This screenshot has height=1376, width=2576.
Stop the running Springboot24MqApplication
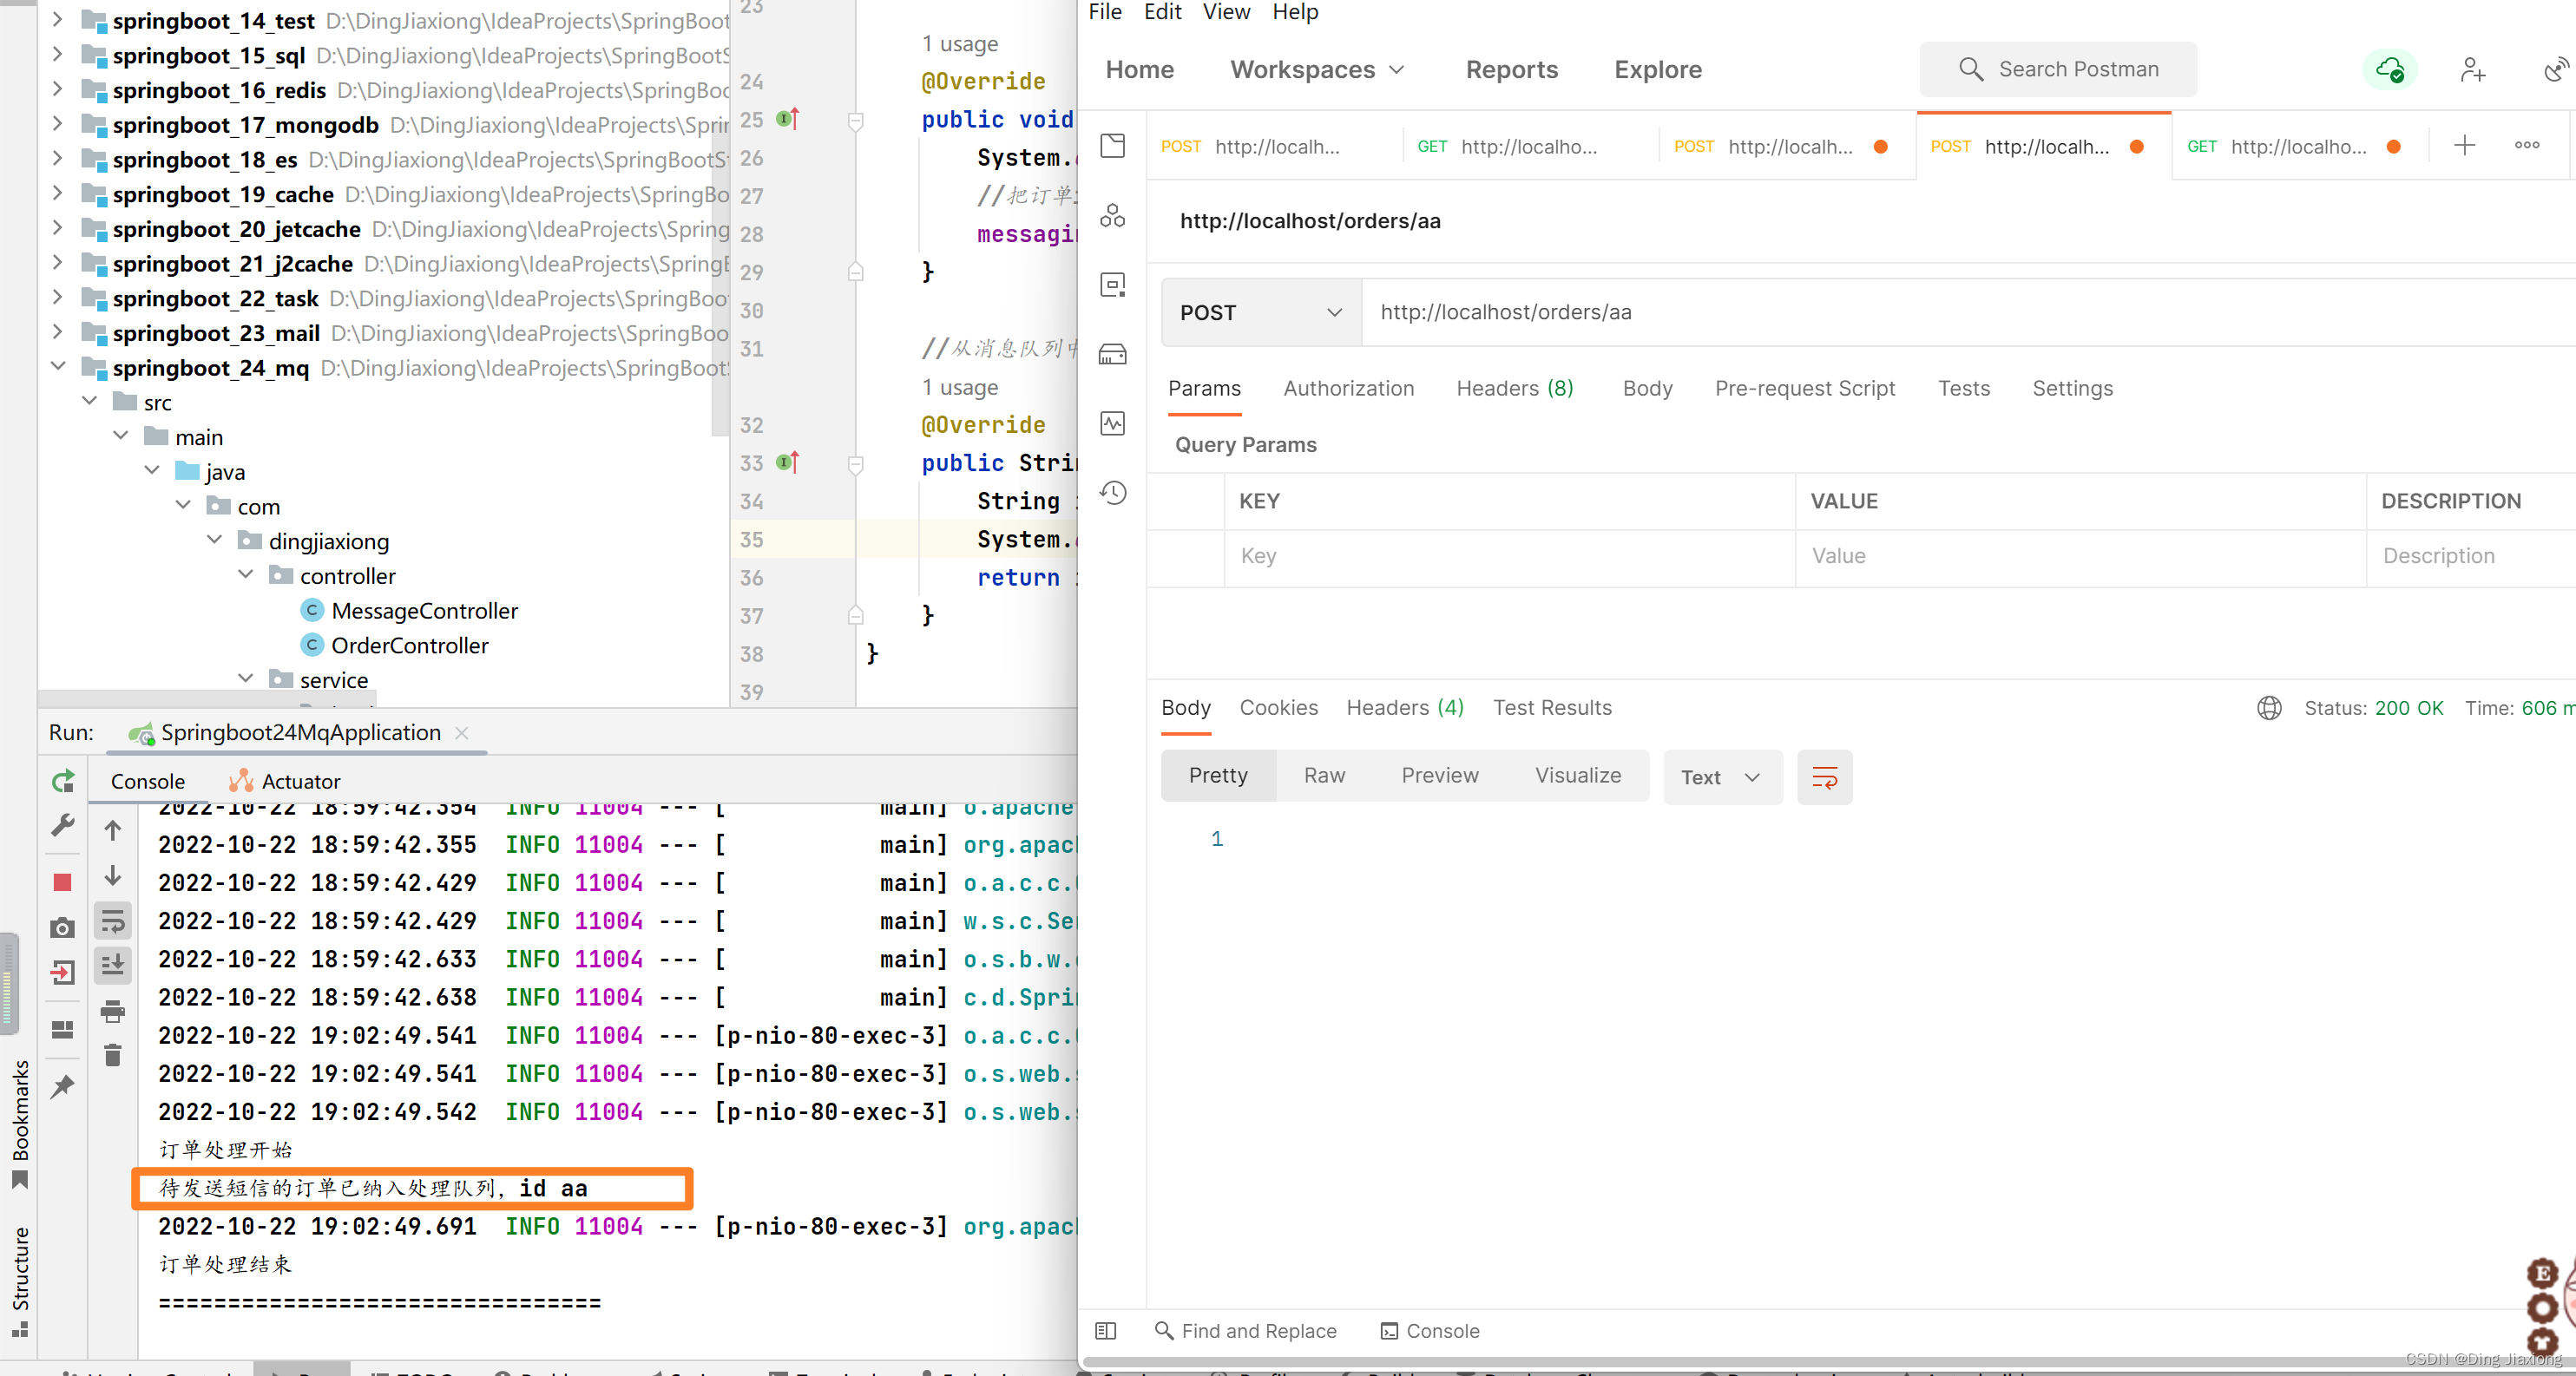(63, 882)
